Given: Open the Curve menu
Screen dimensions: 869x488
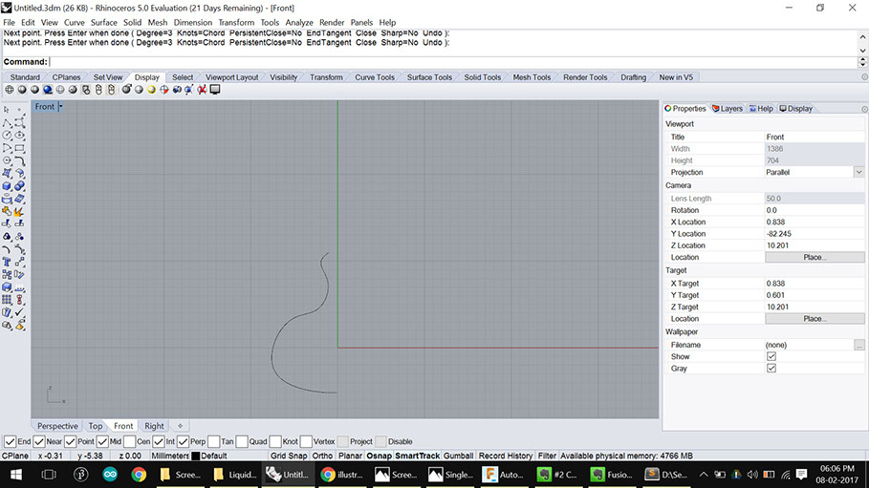Looking at the screenshot, I should click(74, 23).
